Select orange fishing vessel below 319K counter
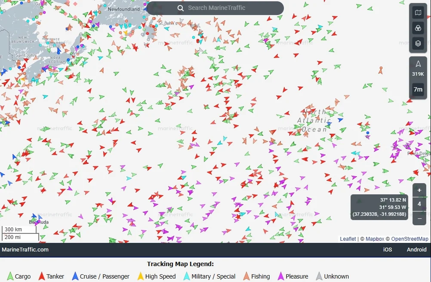This screenshot has width=431, height=282. tap(381, 70)
